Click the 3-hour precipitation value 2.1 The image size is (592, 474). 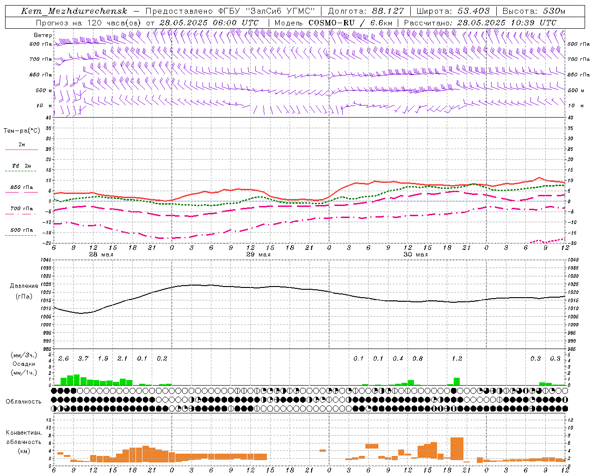122,358
